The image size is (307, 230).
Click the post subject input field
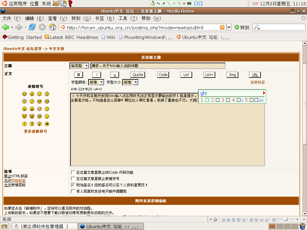(158, 66)
